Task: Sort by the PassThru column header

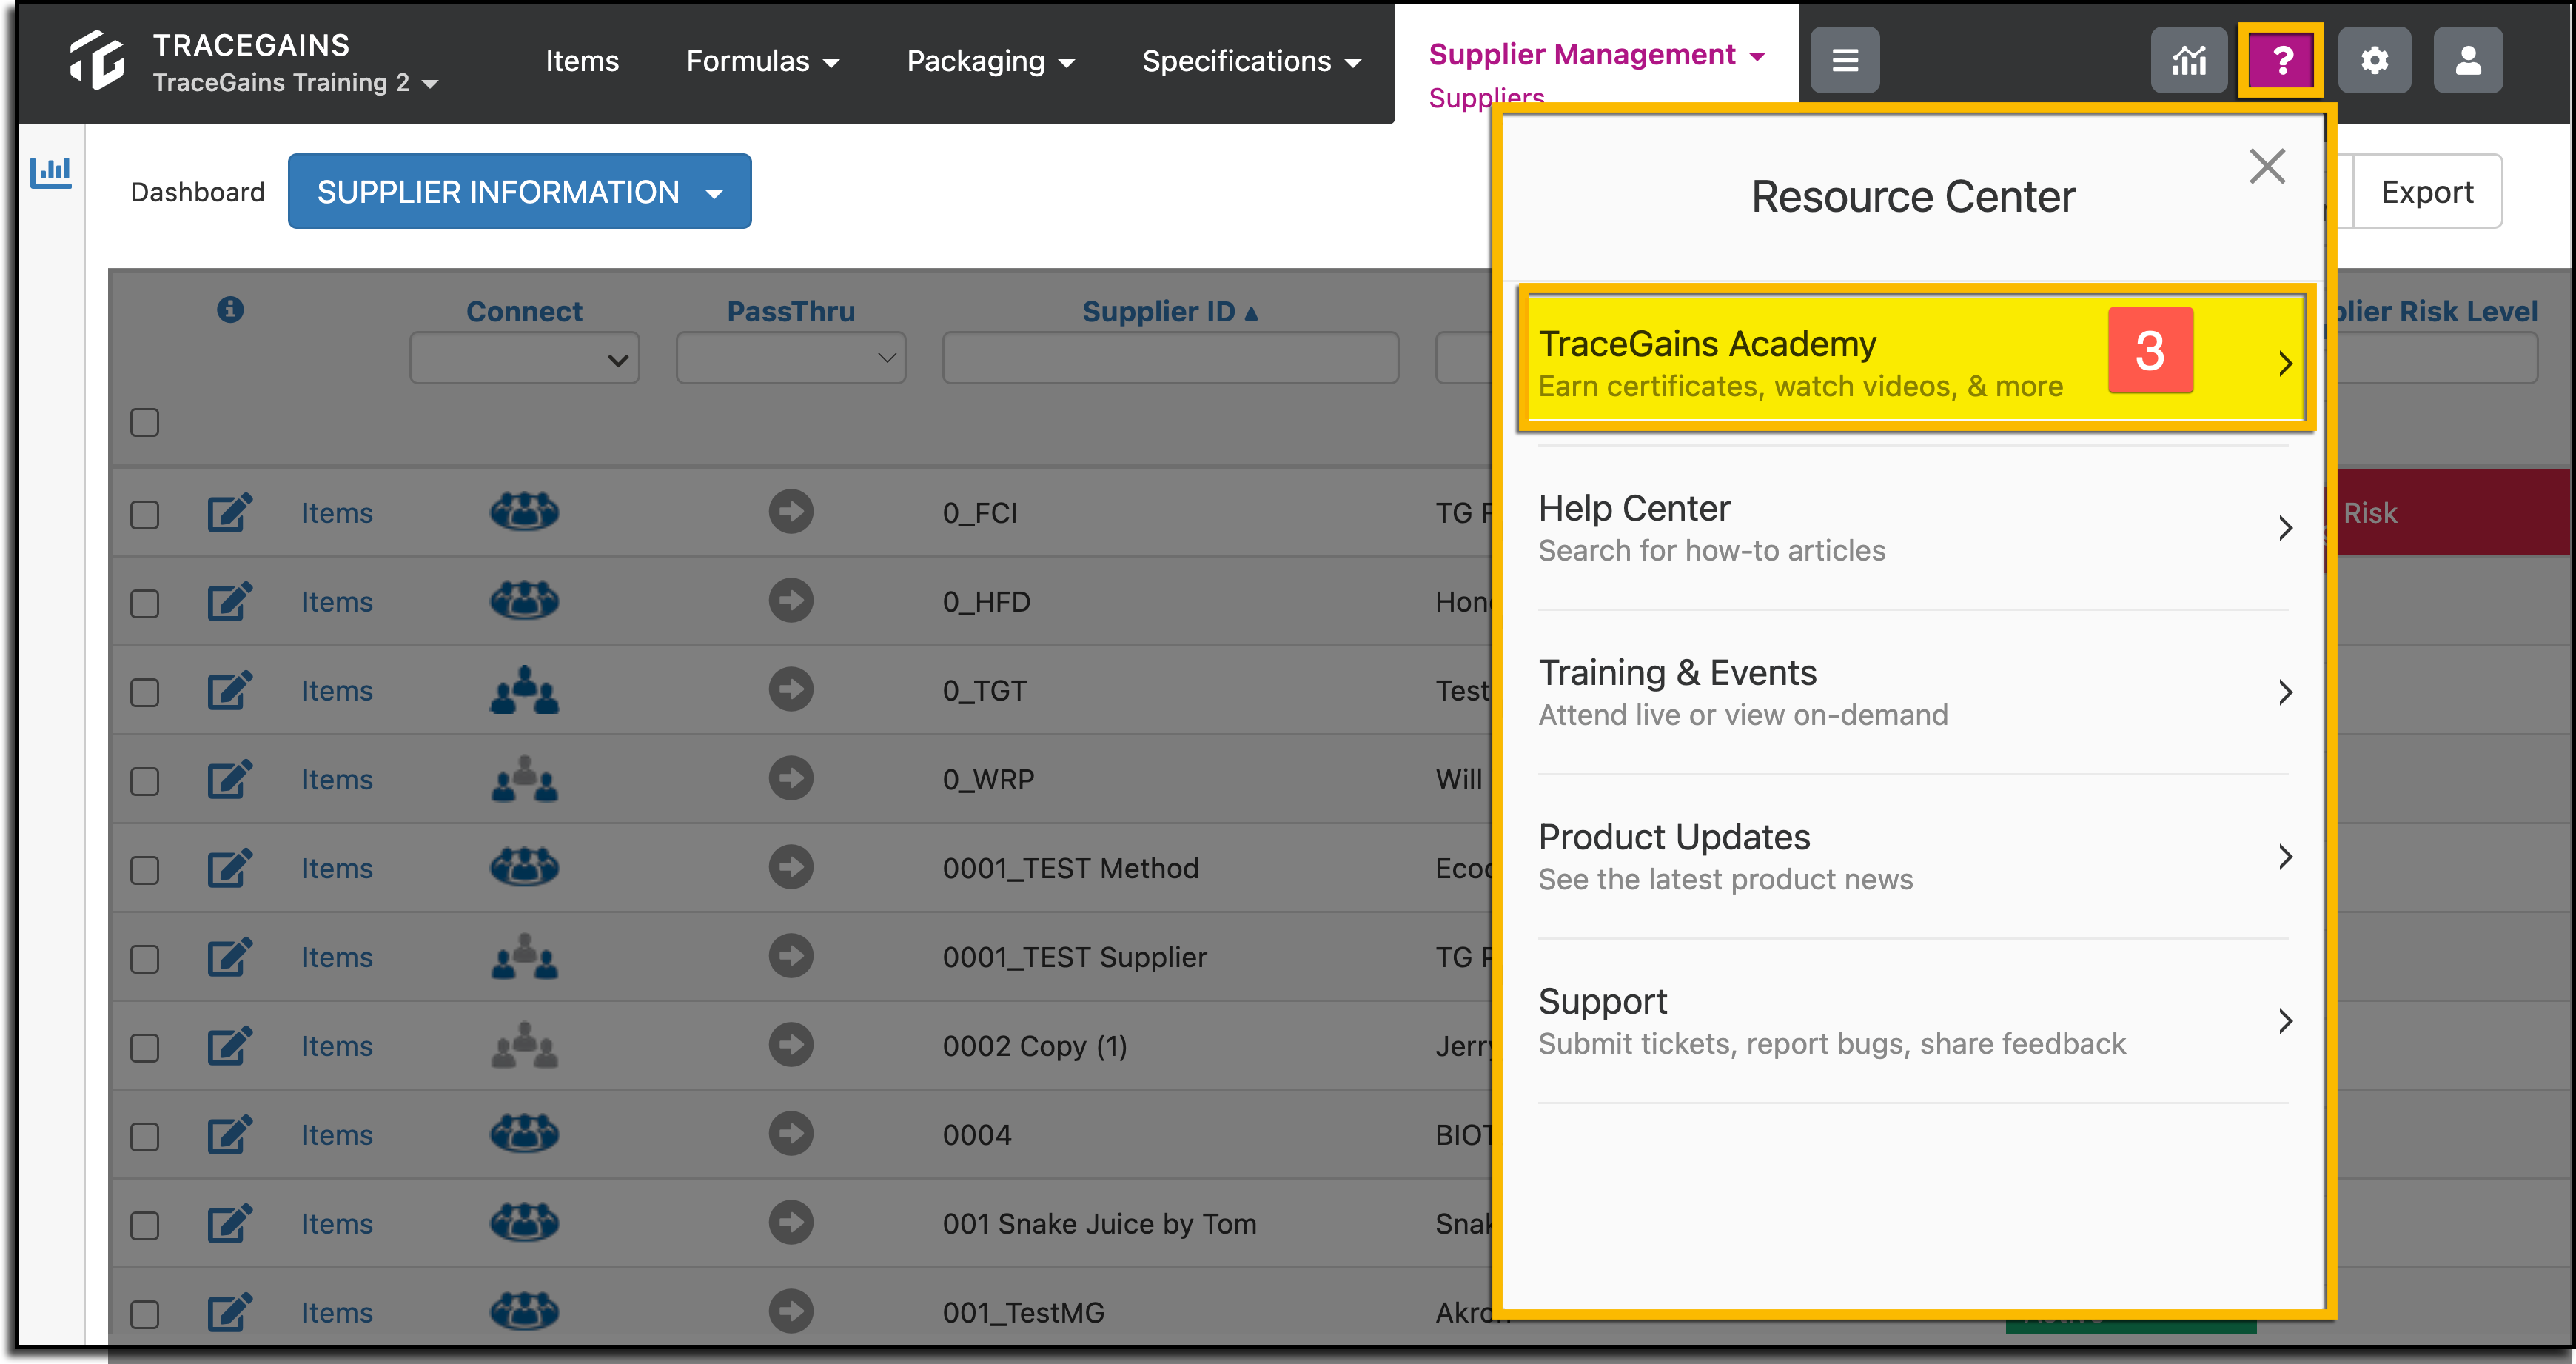Action: (790, 311)
